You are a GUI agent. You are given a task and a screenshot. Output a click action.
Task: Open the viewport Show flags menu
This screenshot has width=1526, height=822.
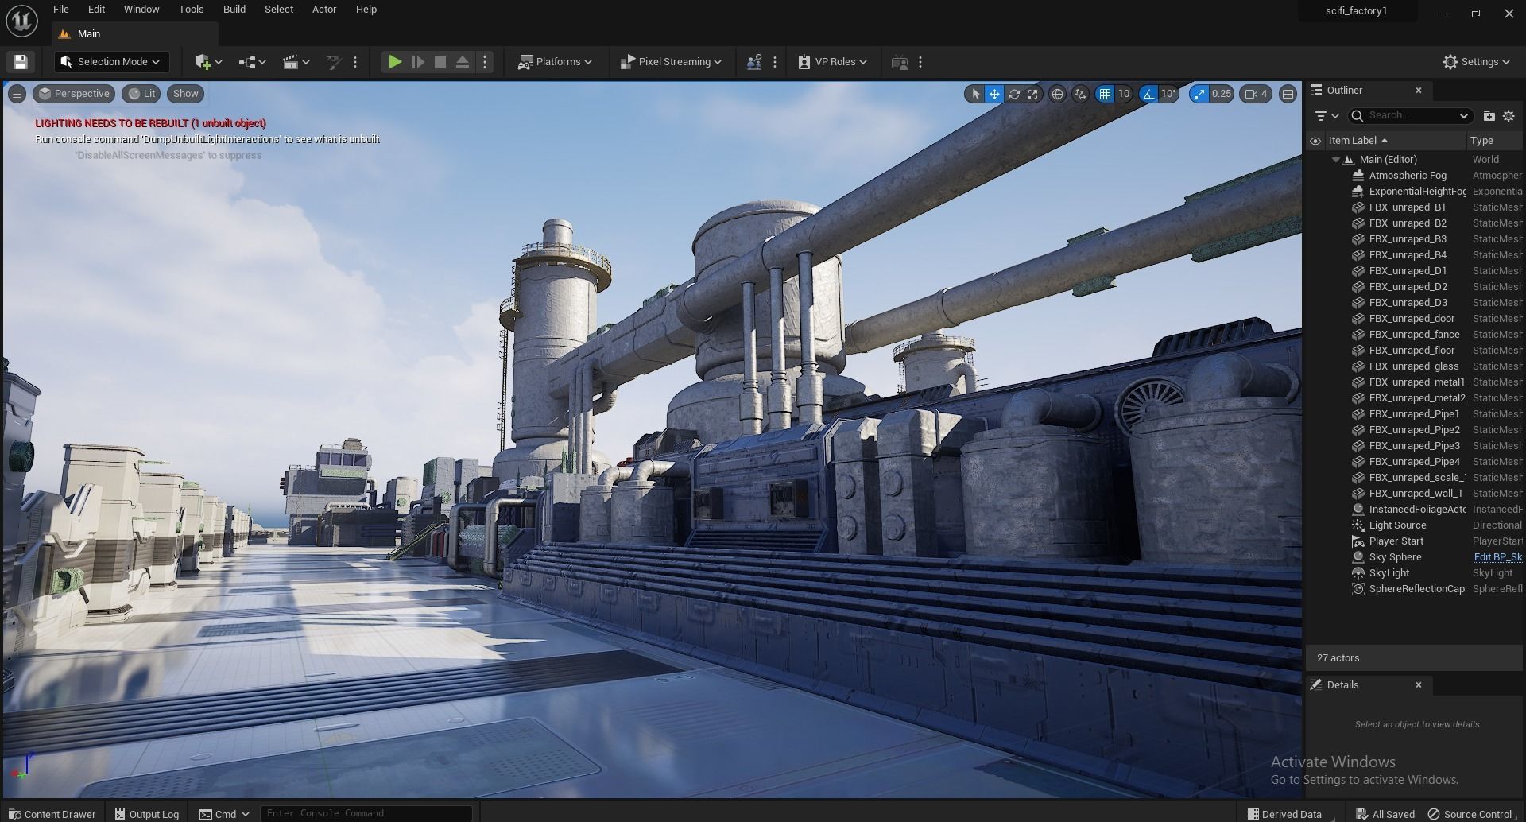pyautogui.click(x=186, y=94)
